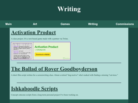Open the Commissions page
Screen dimensions: 138x103
pos(125,24)
